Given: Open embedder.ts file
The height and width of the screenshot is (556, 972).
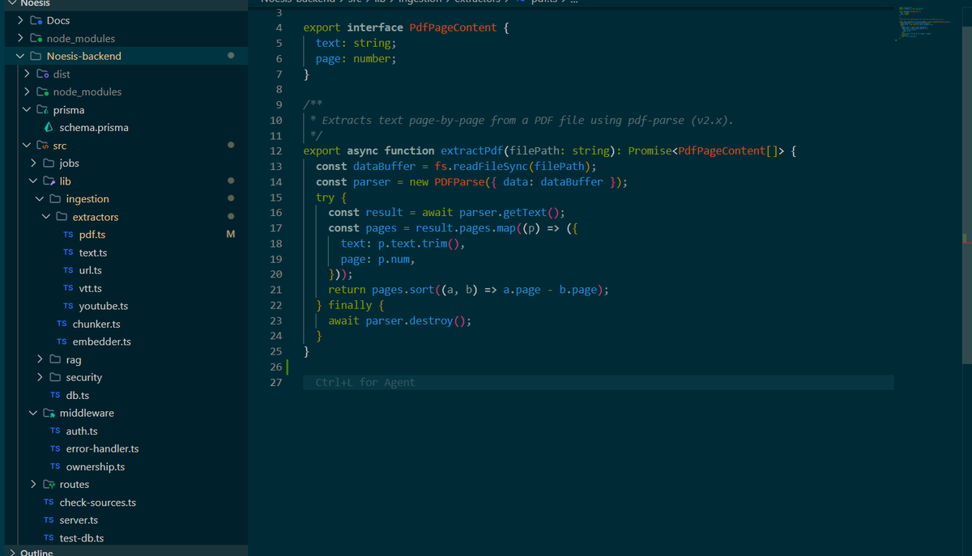Looking at the screenshot, I should click(x=102, y=342).
